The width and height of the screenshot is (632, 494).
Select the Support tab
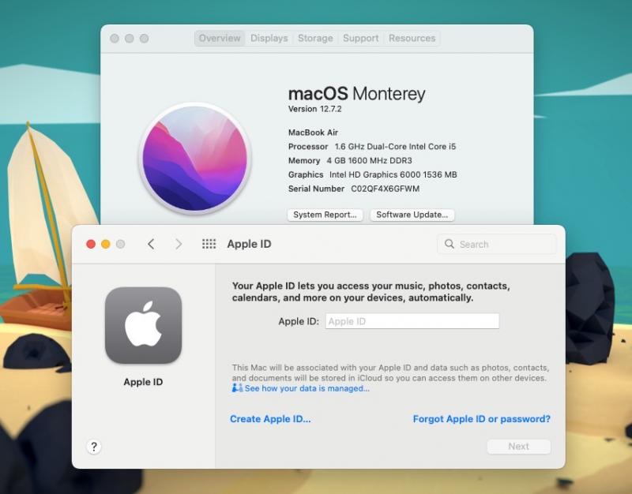point(361,38)
